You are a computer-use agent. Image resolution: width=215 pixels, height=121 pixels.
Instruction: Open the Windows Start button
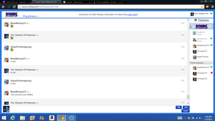(x=4, y=118)
